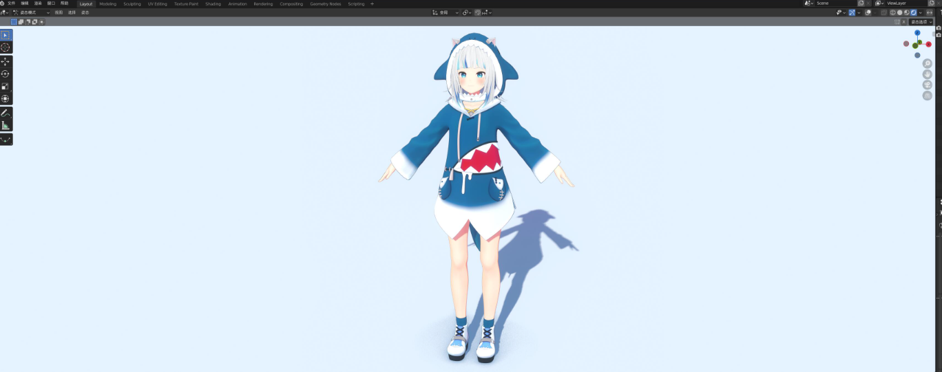Screen dimensions: 942x372
Task: Select the Breakdowner pose tool
Action: [6, 140]
